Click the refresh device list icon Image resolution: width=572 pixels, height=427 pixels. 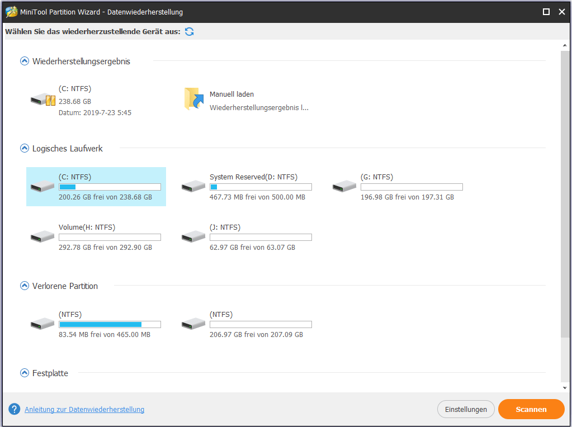coord(190,32)
